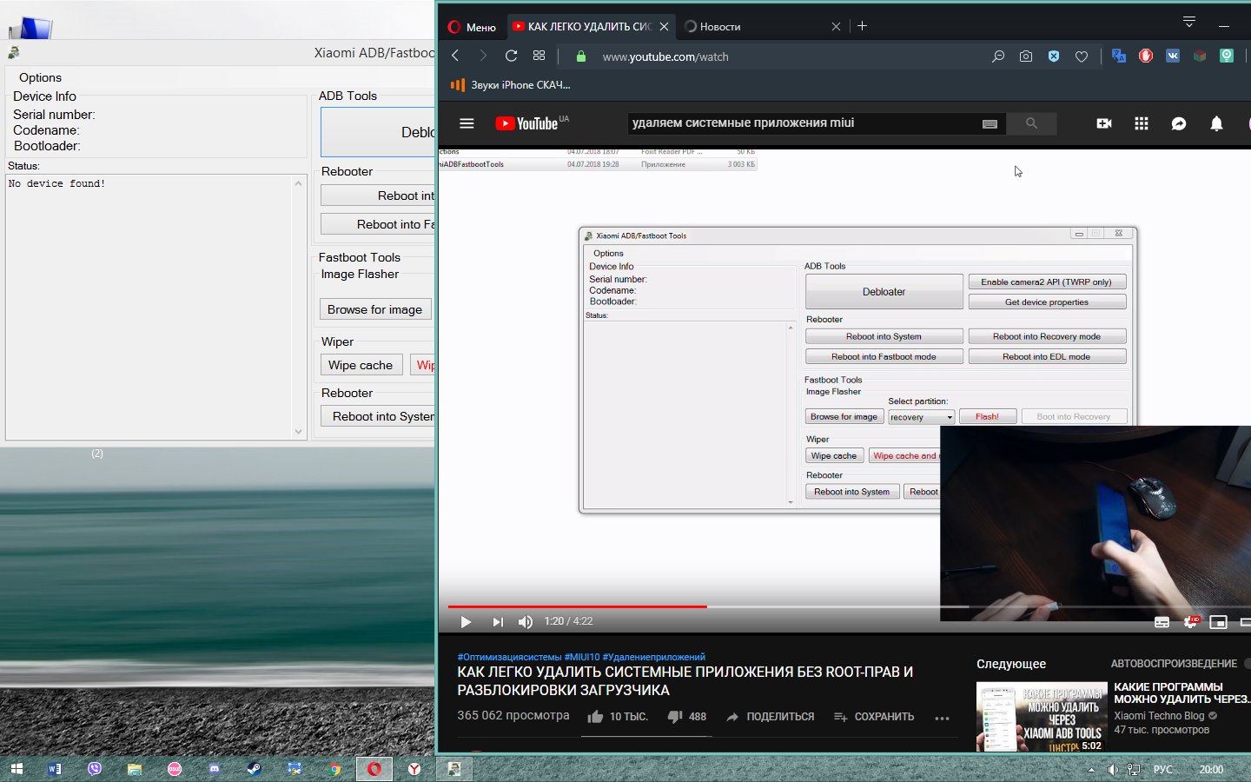Switch the РУС input language in tray
The image size is (1251, 782).
point(1163,769)
